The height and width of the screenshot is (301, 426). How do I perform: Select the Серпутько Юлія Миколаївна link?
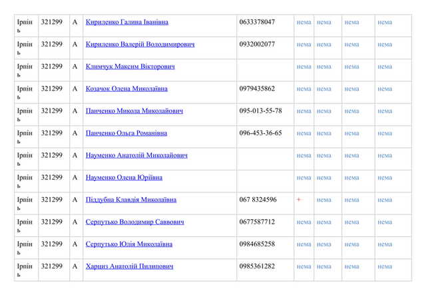tap(126, 244)
